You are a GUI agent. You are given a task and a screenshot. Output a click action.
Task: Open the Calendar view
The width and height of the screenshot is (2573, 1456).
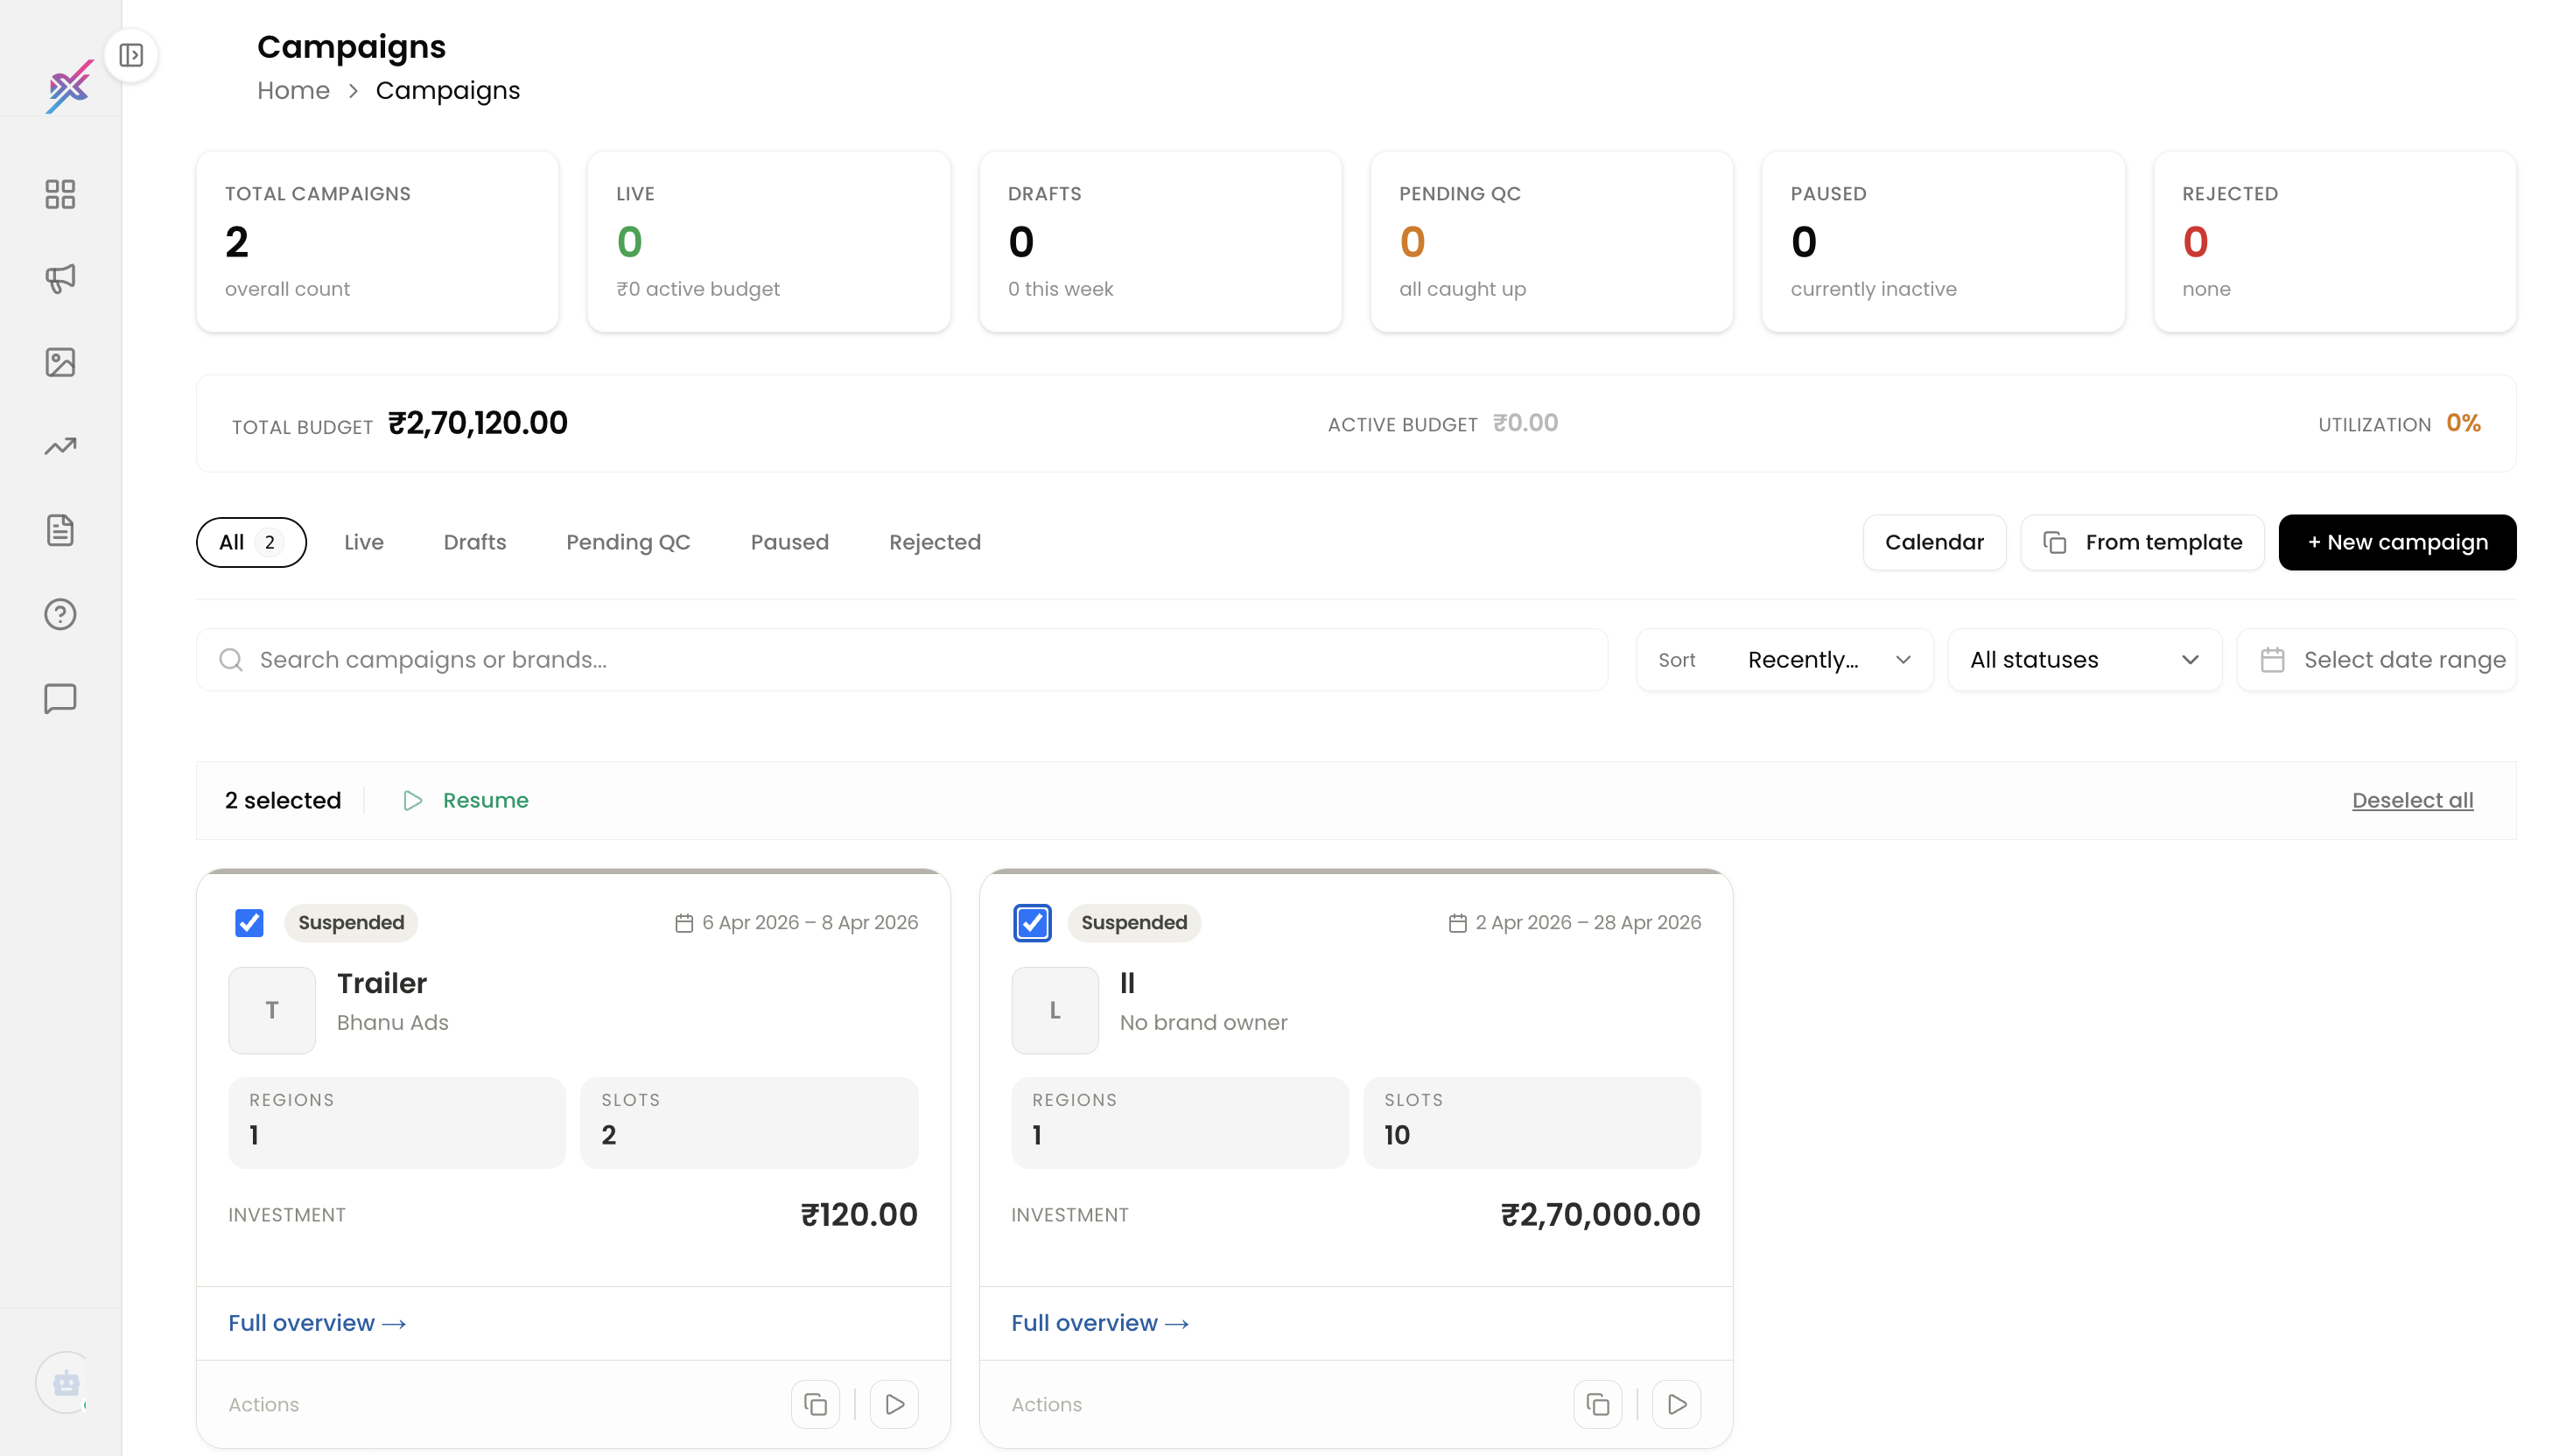point(1934,542)
